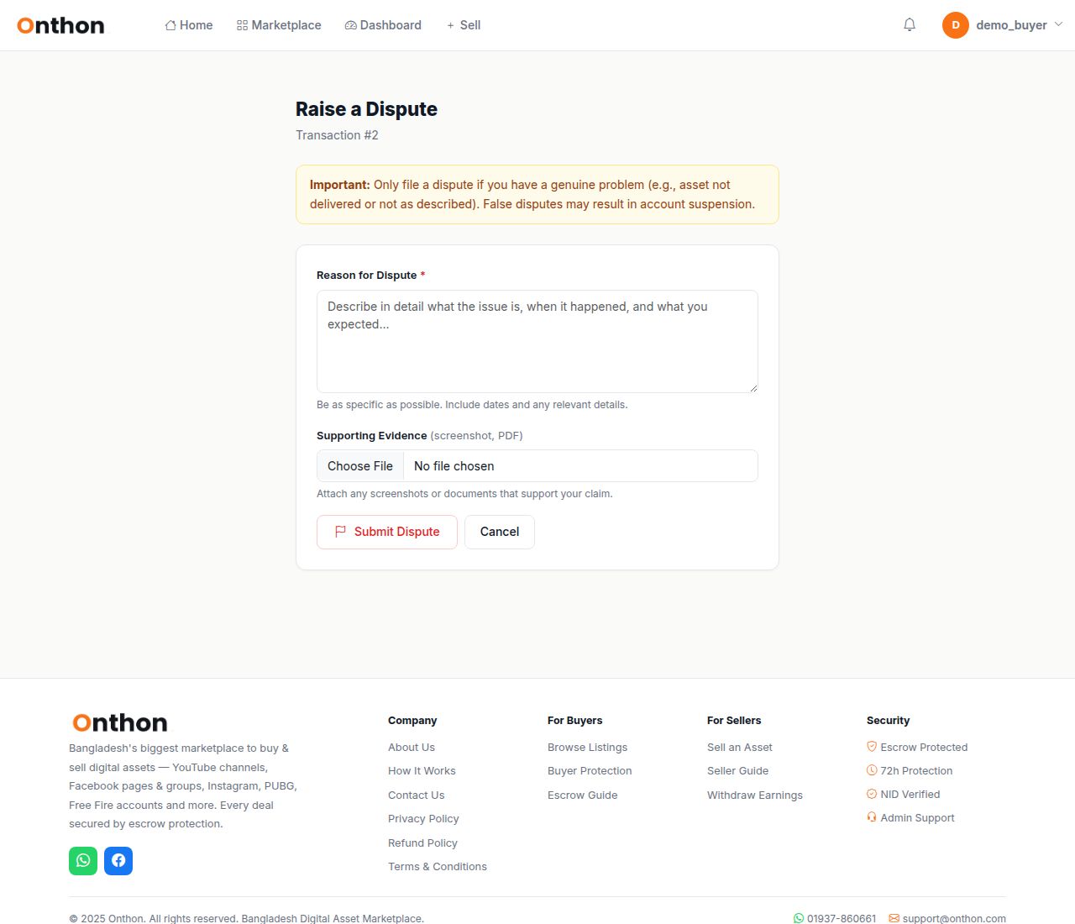Click NID Verified check icon
The image size is (1075, 924).
872,793
